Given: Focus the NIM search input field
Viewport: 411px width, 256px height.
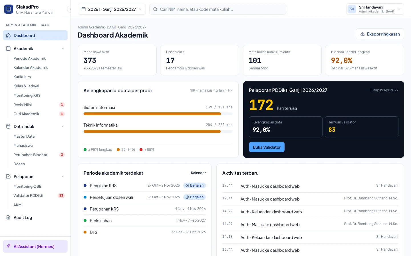Looking at the screenshot, I should 218,9.
